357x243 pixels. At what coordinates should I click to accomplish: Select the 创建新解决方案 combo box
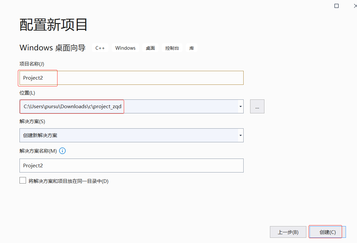tap(131, 135)
